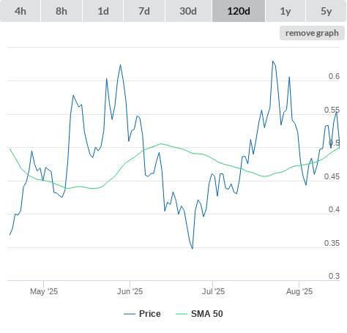Show the 5y time range
347x333 pixels.
327,11
